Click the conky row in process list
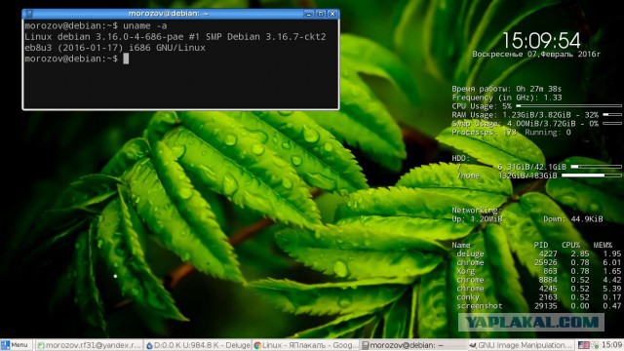This screenshot has width=624, height=351. coord(538,297)
